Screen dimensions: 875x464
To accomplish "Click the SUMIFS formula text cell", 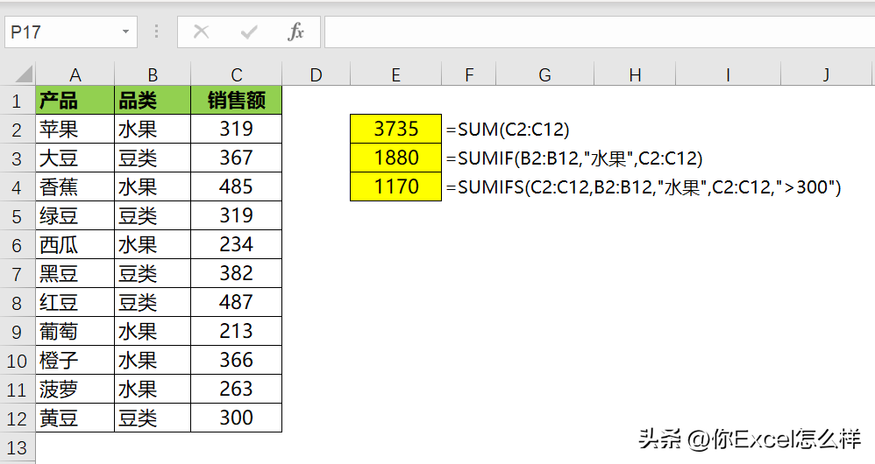I will [644, 186].
